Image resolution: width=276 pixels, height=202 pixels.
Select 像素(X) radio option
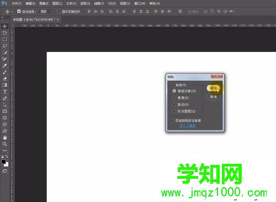point(174,98)
